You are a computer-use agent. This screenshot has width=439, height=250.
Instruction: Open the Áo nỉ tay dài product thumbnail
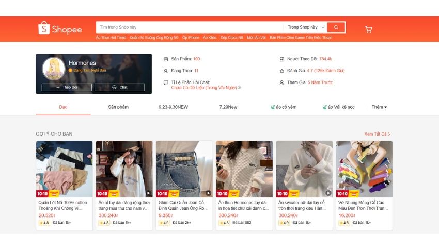pos(124,169)
